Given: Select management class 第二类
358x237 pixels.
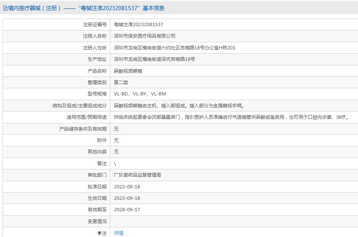Looking at the screenshot, I should [x=121, y=82].
